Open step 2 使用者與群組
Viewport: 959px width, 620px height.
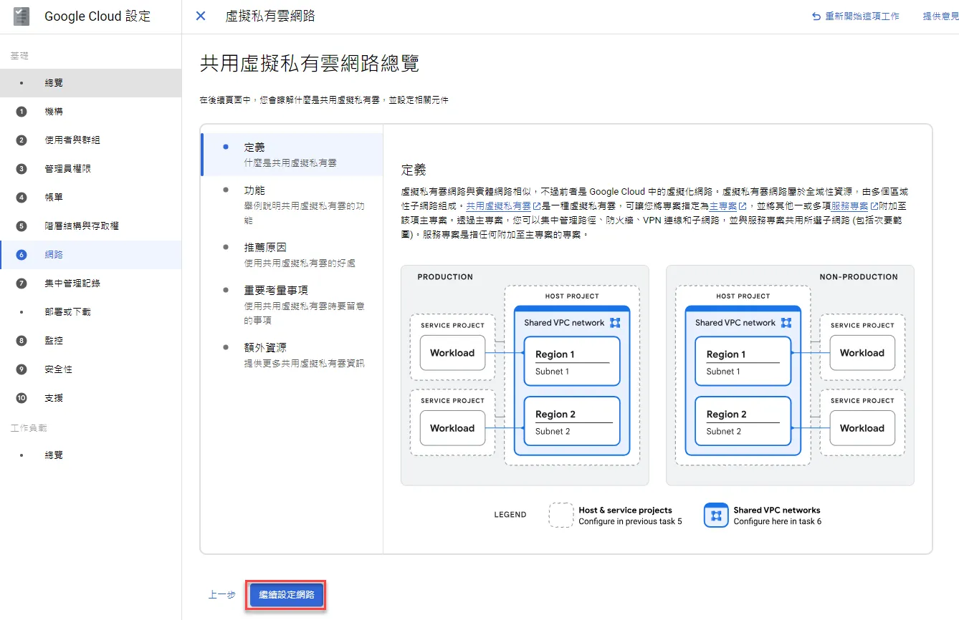click(x=90, y=140)
